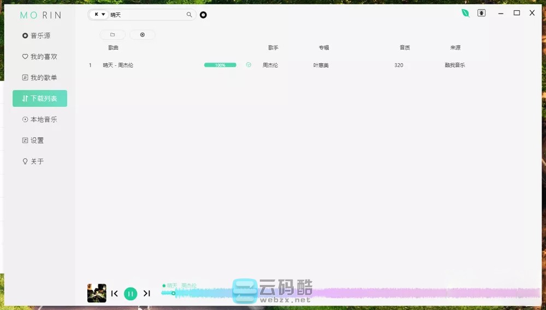
Task: Click the 歌手 column header
Action: point(273,47)
